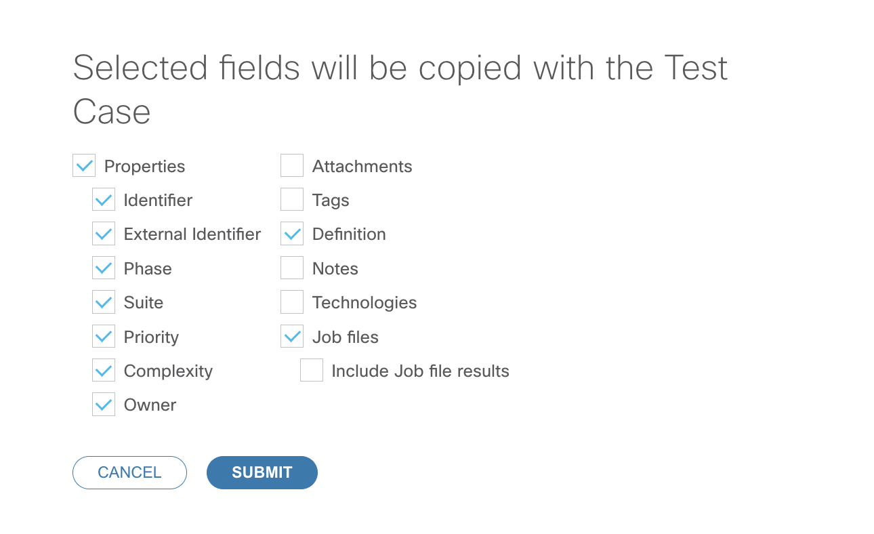Click the Technologies label text
The height and width of the screenshot is (534, 874).
tap(365, 303)
